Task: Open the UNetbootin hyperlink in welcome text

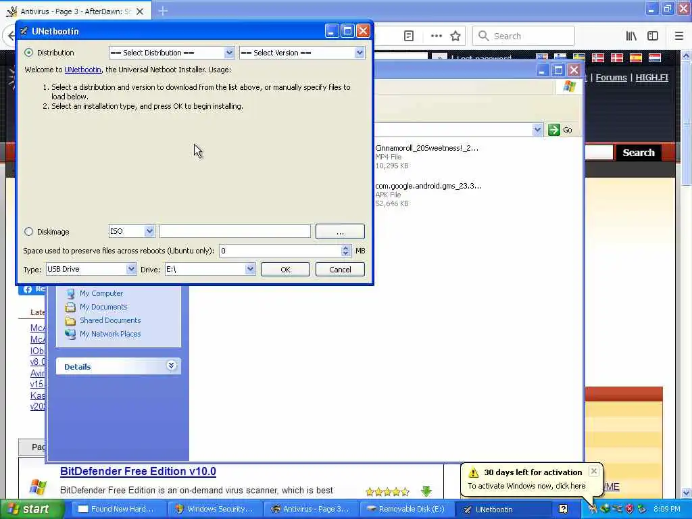Action: click(x=82, y=70)
